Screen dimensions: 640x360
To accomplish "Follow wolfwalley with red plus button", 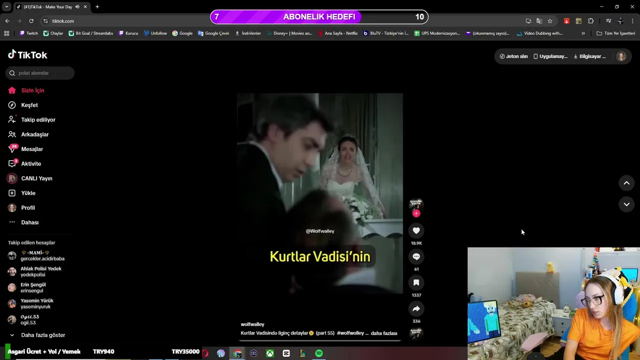I will pyautogui.click(x=416, y=213).
